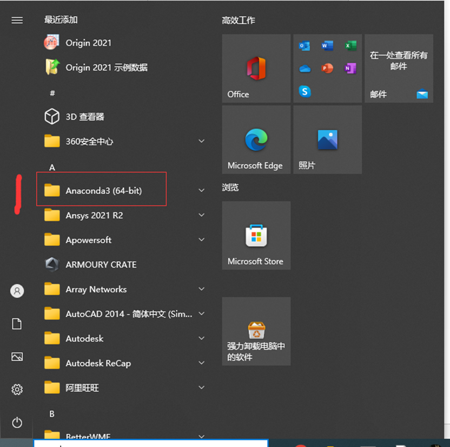Expand the 阿里旺旺 folder chevron
Image resolution: width=450 pixels, height=447 pixels.
pos(201,388)
